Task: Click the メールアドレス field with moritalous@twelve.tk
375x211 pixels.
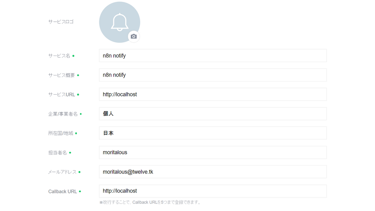Action: tap(213, 172)
